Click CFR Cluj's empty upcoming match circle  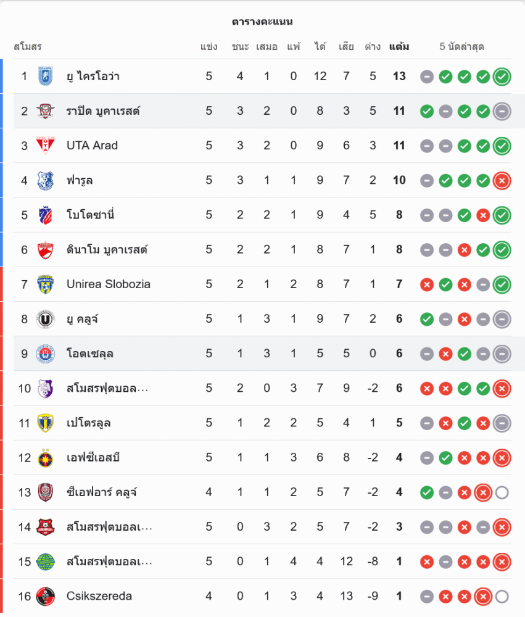[502, 492]
